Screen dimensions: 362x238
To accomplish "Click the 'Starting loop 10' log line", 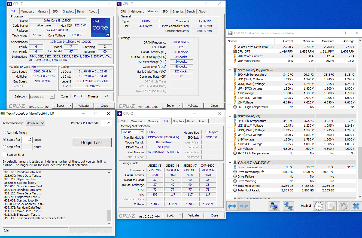I will click(21, 200).
